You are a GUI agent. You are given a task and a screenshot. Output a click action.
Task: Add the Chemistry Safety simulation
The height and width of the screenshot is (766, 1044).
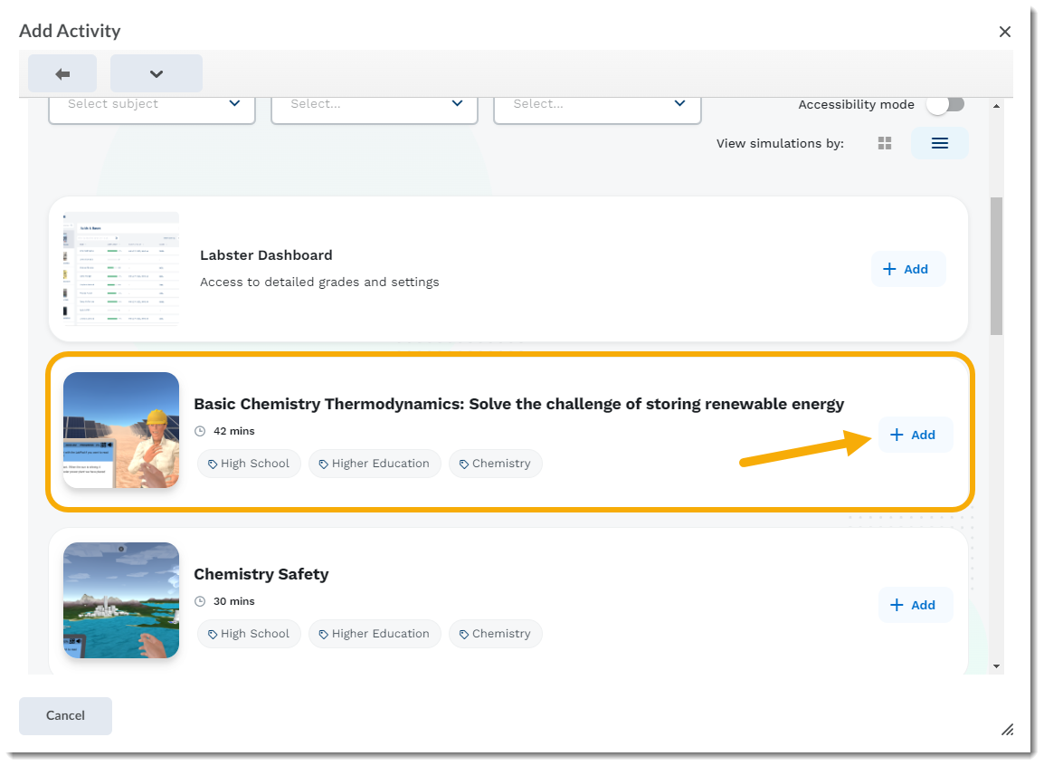[915, 605]
